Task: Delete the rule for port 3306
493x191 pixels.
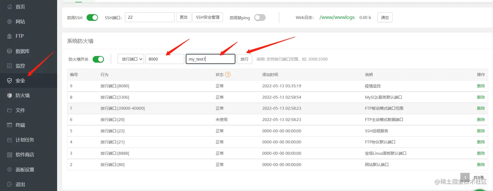Action: tap(481, 97)
